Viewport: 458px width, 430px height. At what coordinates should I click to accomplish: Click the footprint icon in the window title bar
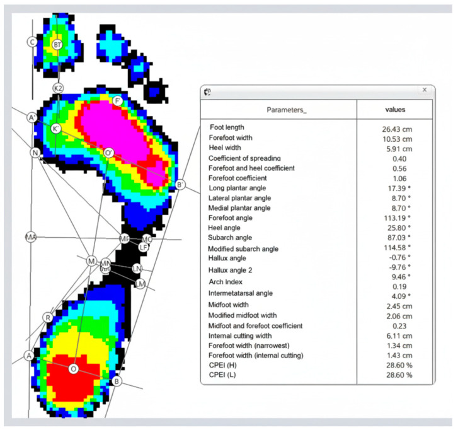coord(207,92)
